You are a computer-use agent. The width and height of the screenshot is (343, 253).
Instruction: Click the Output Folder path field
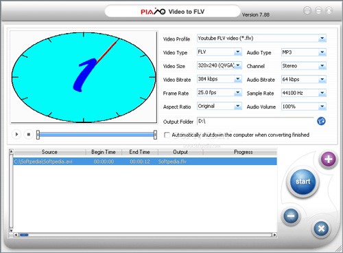pos(255,121)
